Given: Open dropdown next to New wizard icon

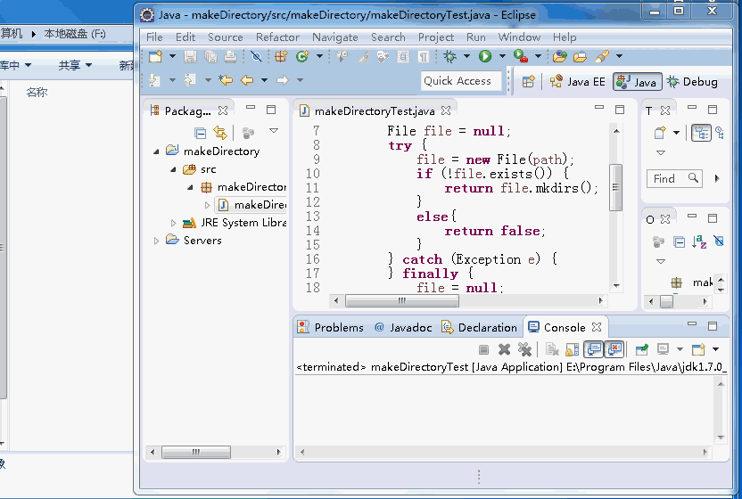Looking at the screenshot, I should (172, 56).
